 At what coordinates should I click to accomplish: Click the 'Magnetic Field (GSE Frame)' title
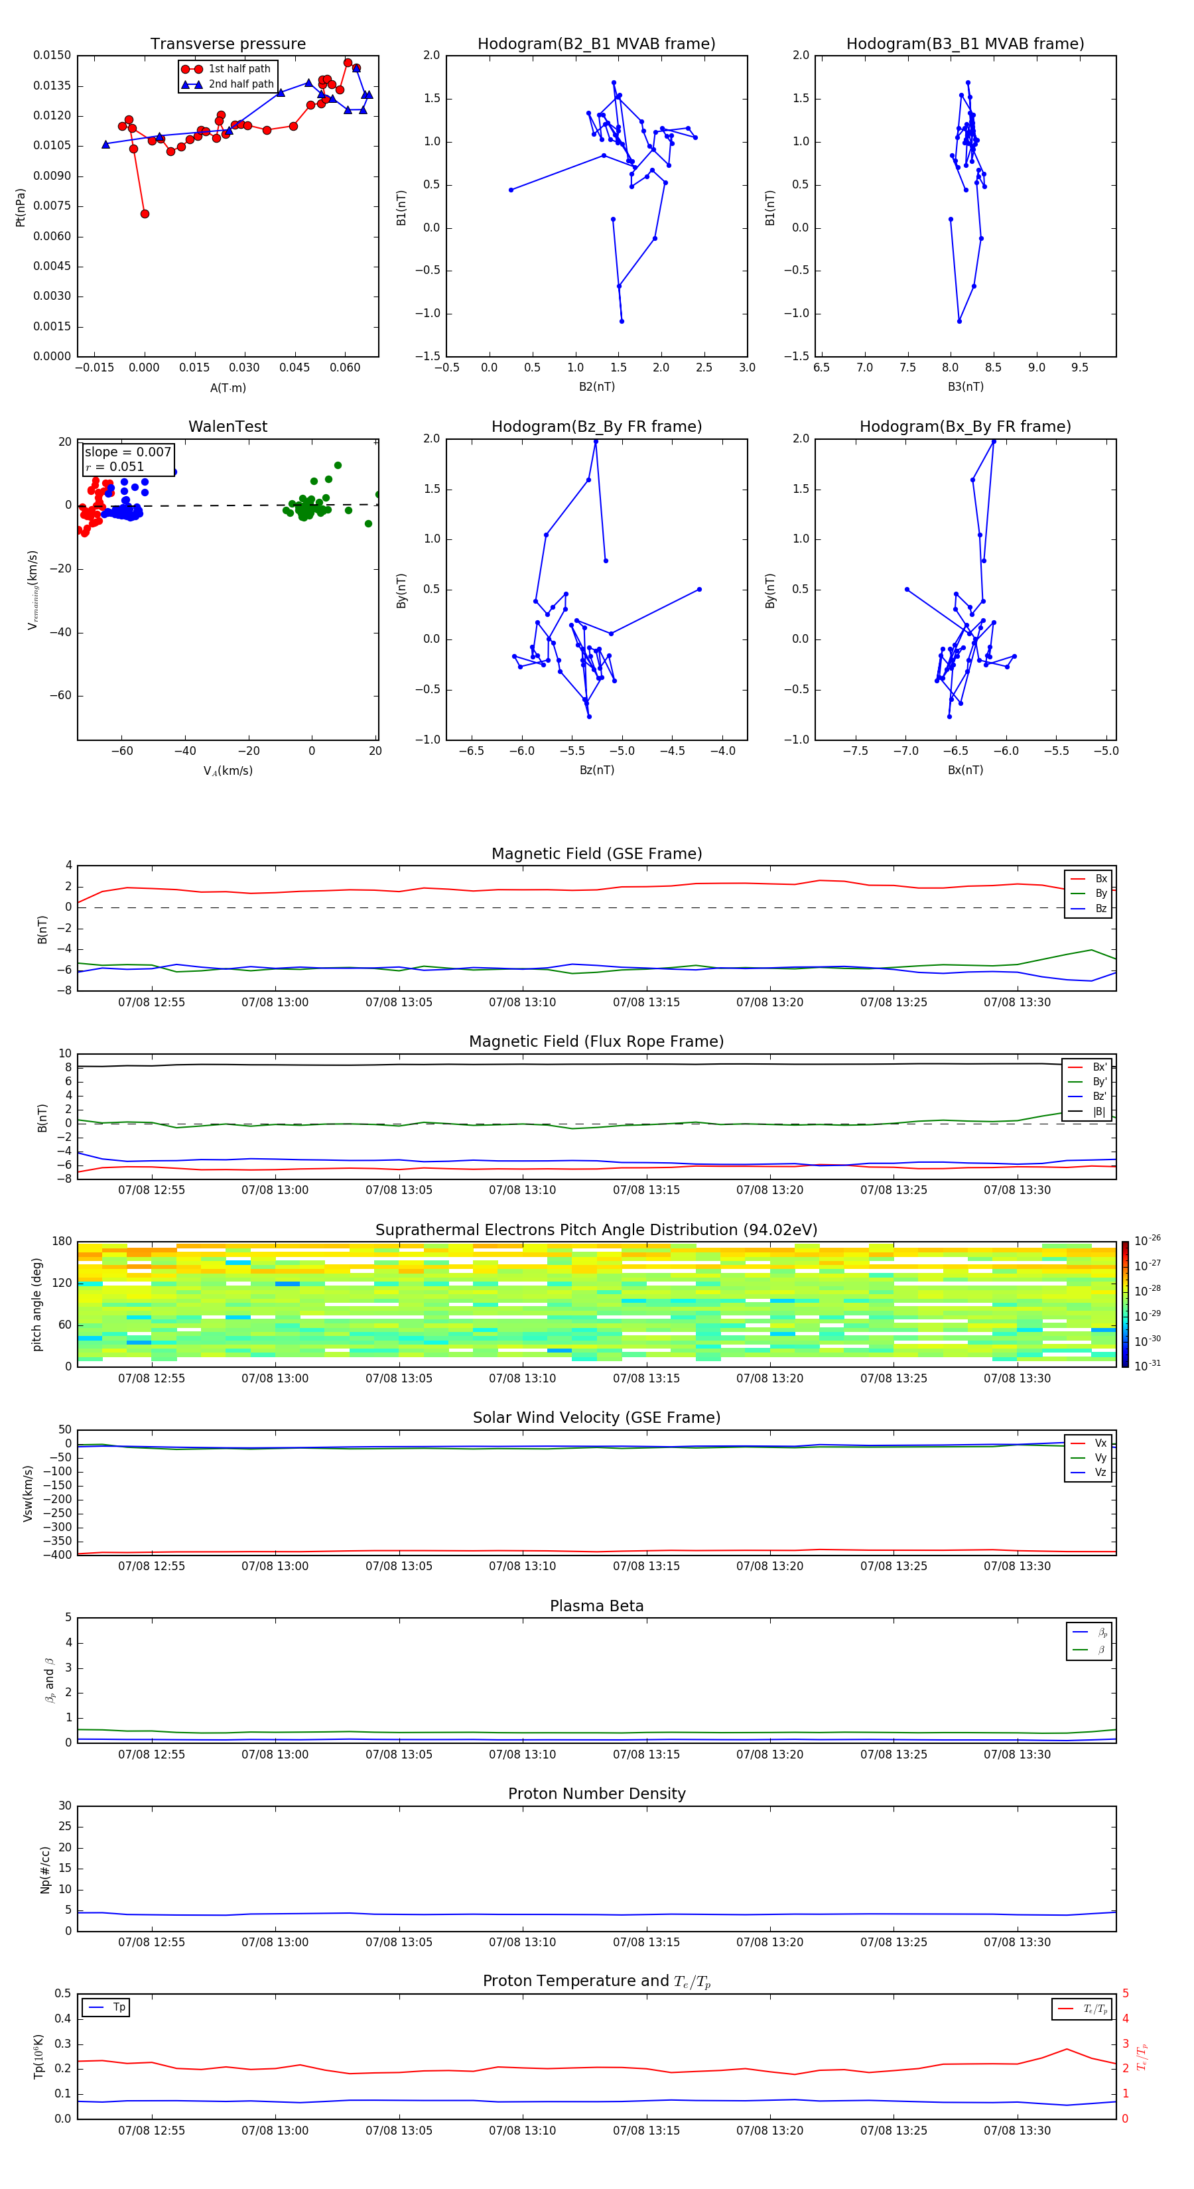[596, 854]
